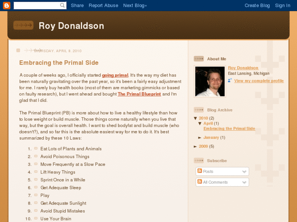
Task: Open the Roy Donaldson blog title
Action: pyautogui.click(x=71, y=26)
